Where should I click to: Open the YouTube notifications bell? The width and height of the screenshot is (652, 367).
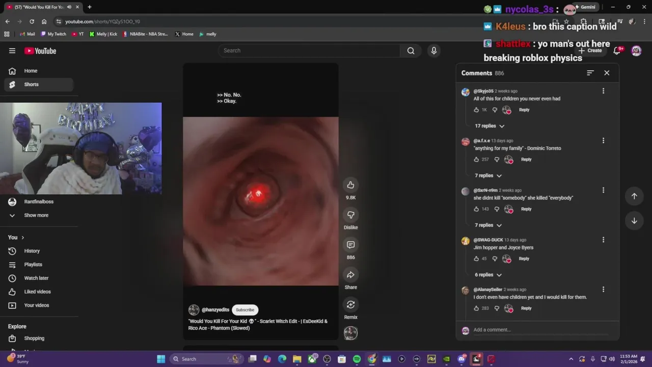[x=617, y=50]
